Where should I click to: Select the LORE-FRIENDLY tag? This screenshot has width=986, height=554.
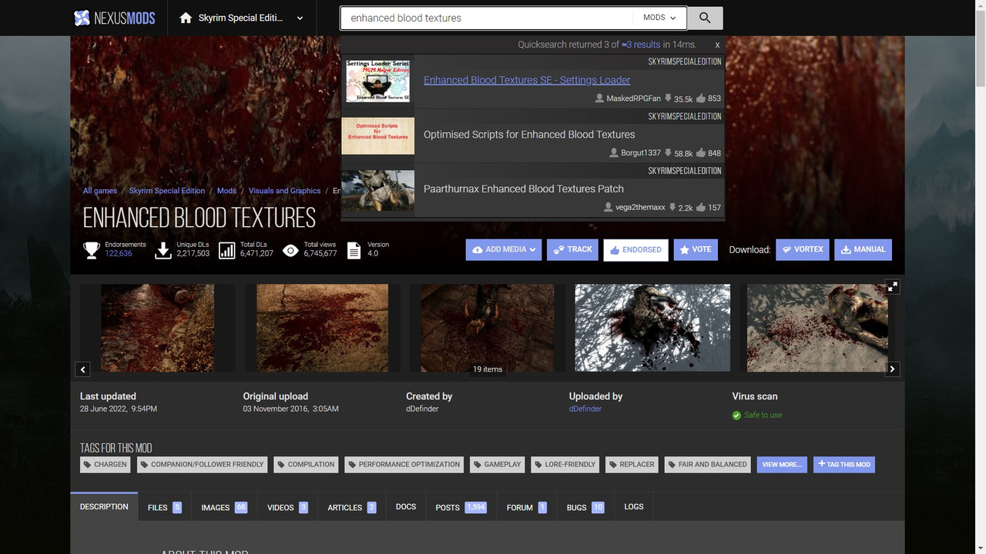(x=565, y=465)
